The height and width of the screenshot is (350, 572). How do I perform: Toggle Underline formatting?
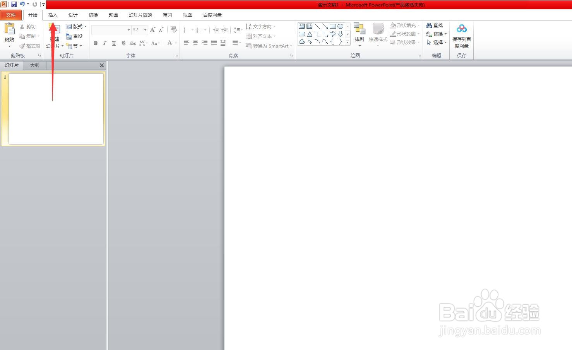(114, 43)
